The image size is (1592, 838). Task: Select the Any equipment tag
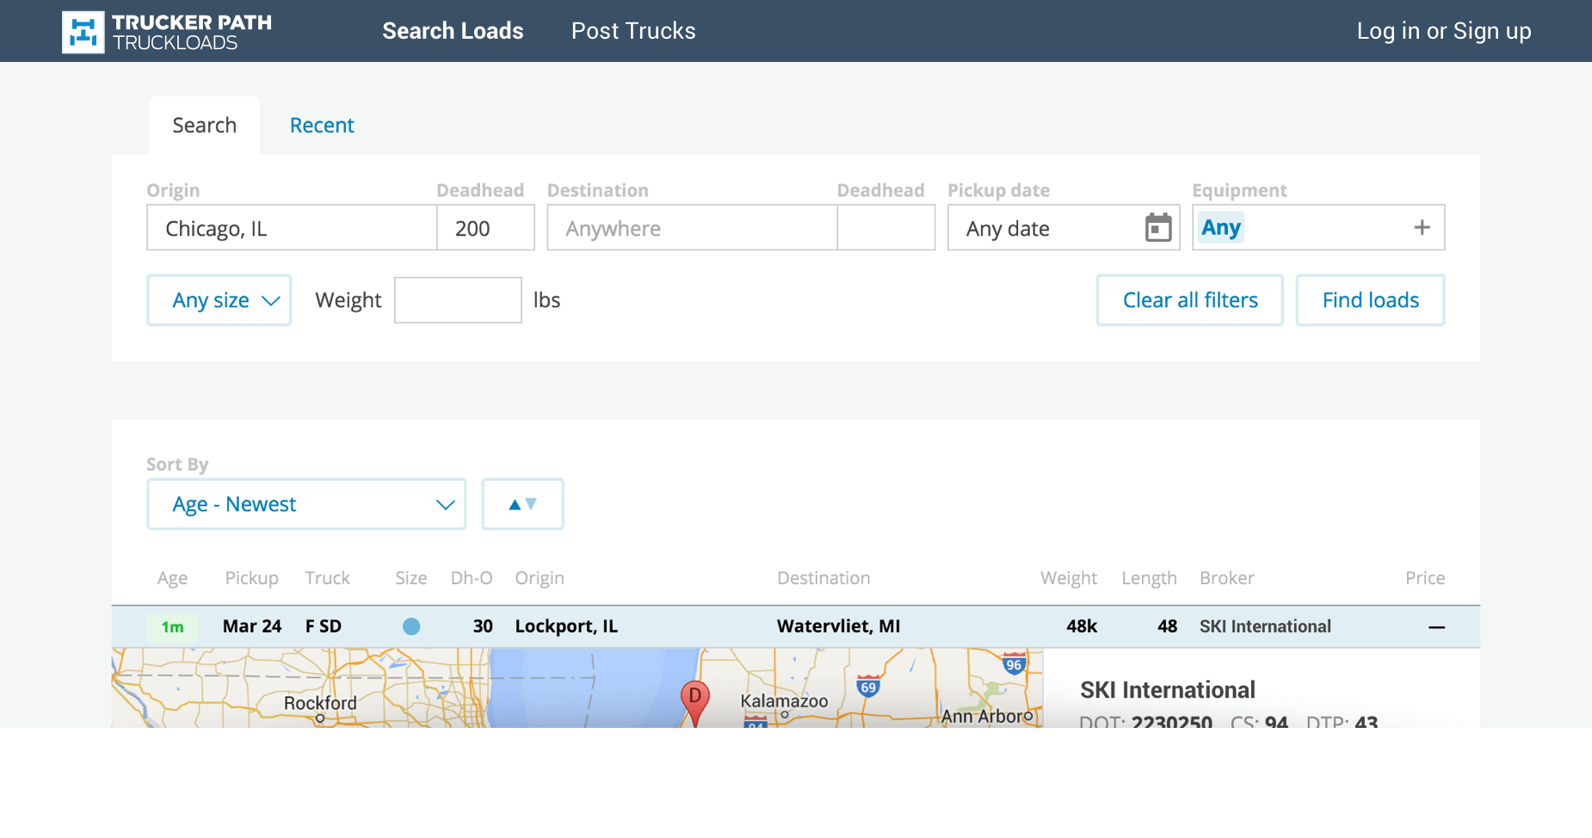click(x=1220, y=228)
